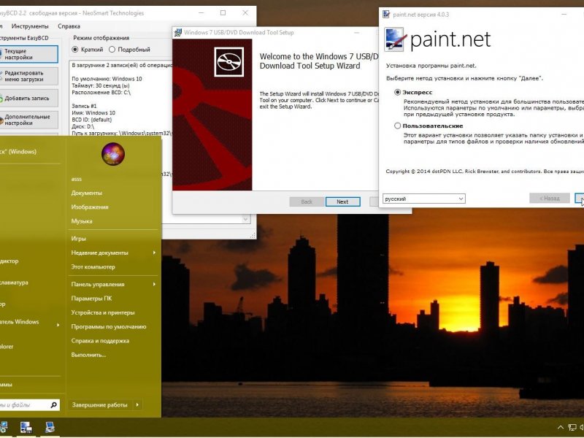Open the Инструменты menu in EasyBCD
The width and height of the screenshot is (584, 438).
pos(30,26)
